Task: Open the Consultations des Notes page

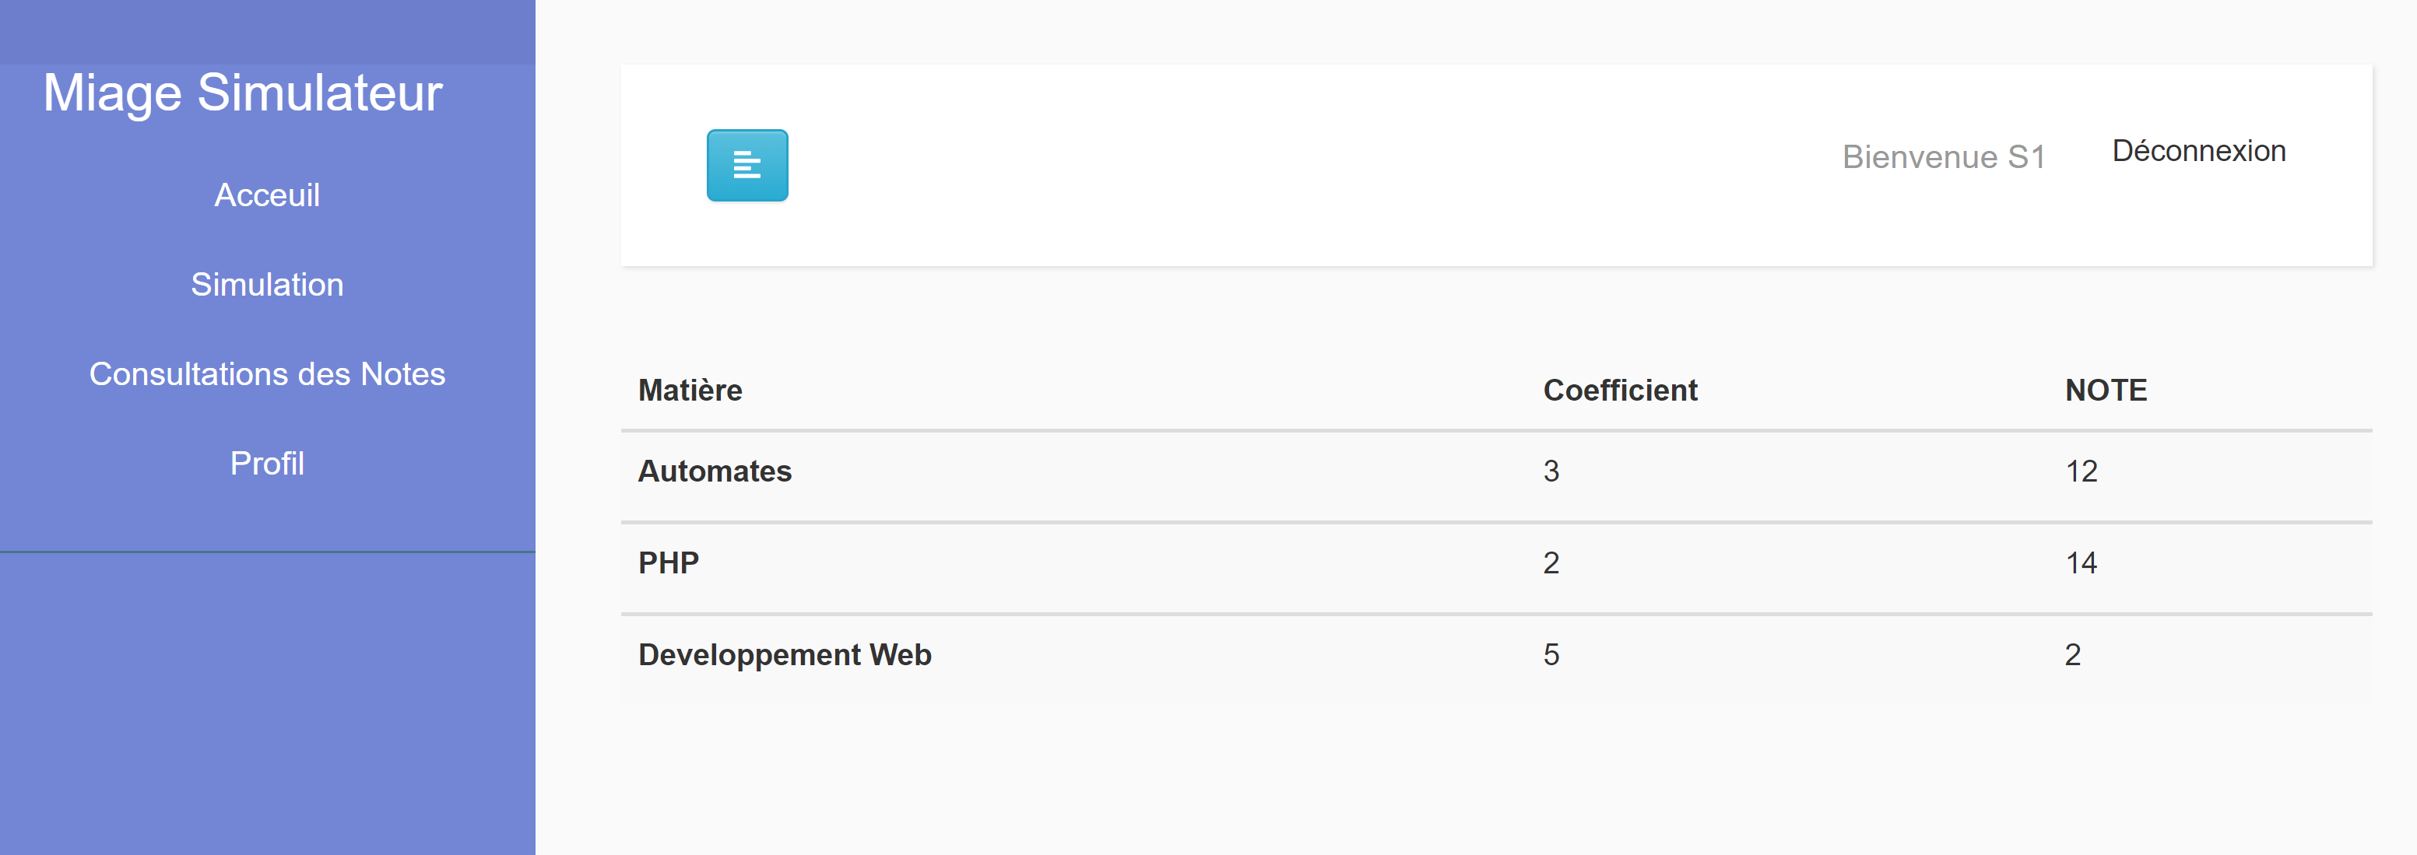Action: 266,374
